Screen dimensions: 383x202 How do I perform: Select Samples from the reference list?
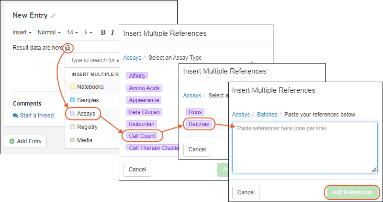tap(88, 100)
